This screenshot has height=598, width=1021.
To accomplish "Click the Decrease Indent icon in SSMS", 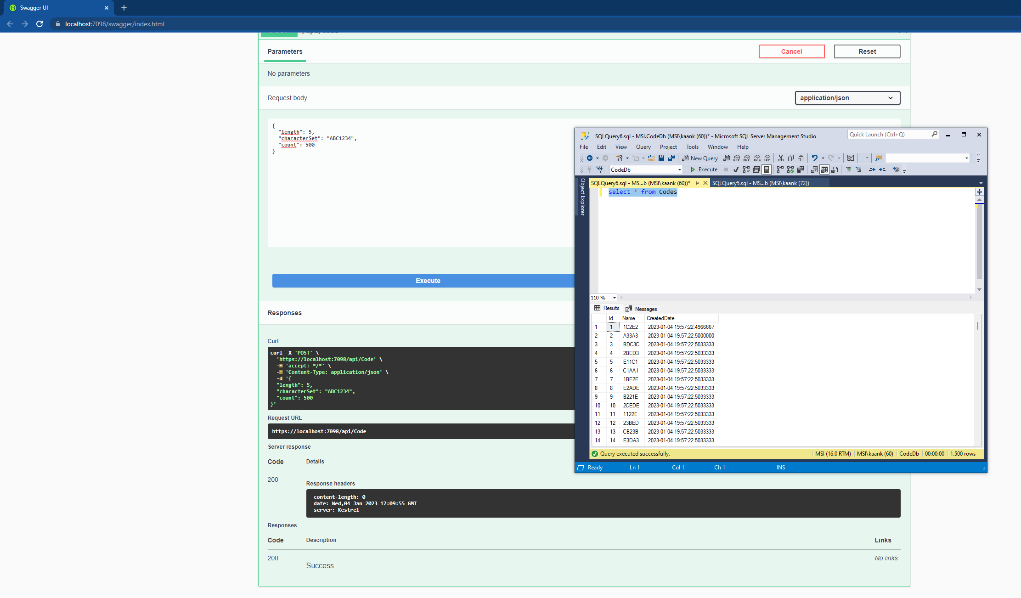I will click(872, 169).
